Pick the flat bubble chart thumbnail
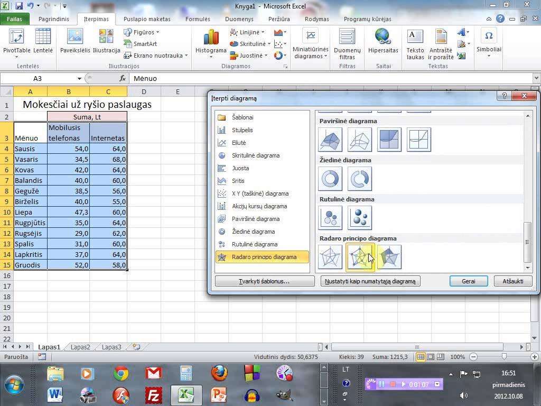This screenshot has width=541, height=406. click(330, 217)
